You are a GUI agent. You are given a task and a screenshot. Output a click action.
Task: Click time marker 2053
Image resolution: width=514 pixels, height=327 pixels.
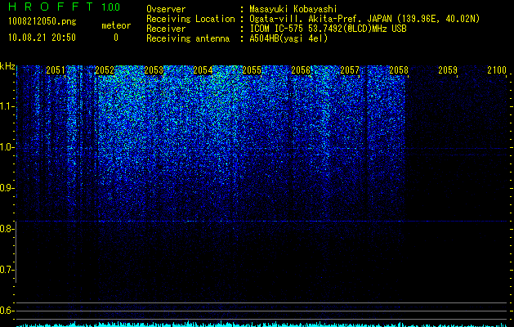154,70
